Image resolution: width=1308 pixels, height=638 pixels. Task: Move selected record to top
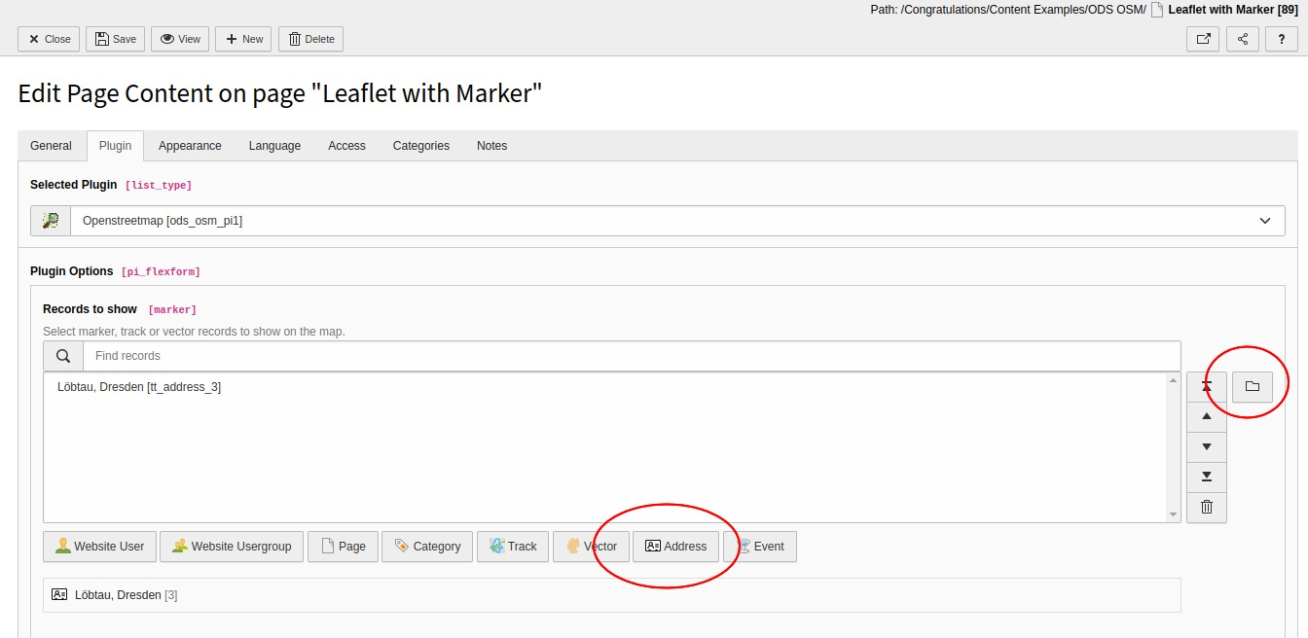[1207, 387]
